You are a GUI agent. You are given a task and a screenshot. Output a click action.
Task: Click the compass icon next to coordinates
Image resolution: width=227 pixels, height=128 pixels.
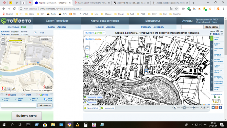[35, 33]
